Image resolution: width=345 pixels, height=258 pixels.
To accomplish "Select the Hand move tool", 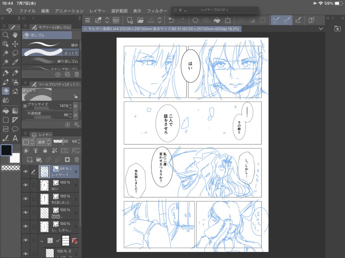I will point(15,35).
